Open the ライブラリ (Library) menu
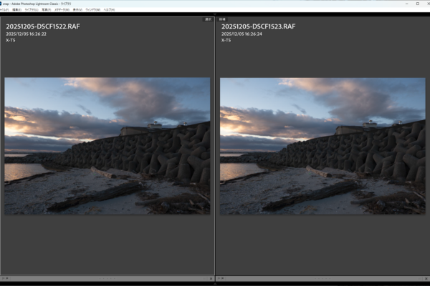Image resolution: width=430 pixels, height=286 pixels. pyautogui.click(x=32, y=10)
